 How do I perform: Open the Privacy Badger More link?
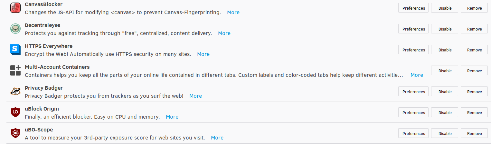pyautogui.click(x=195, y=96)
